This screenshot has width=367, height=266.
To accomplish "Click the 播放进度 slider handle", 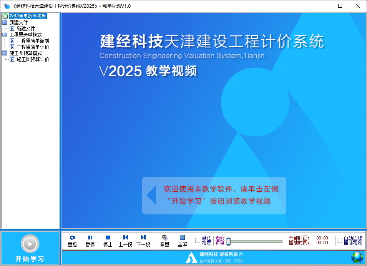I will click(x=228, y=241).
